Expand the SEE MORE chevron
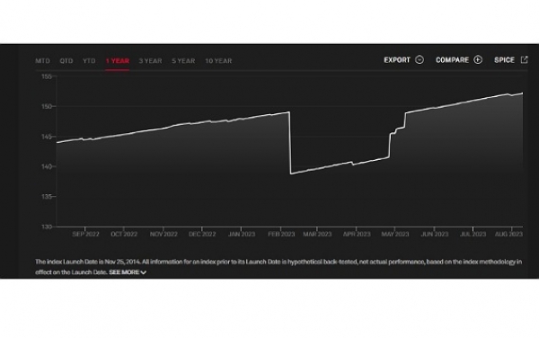539x338 pixels. coord(144,272)
